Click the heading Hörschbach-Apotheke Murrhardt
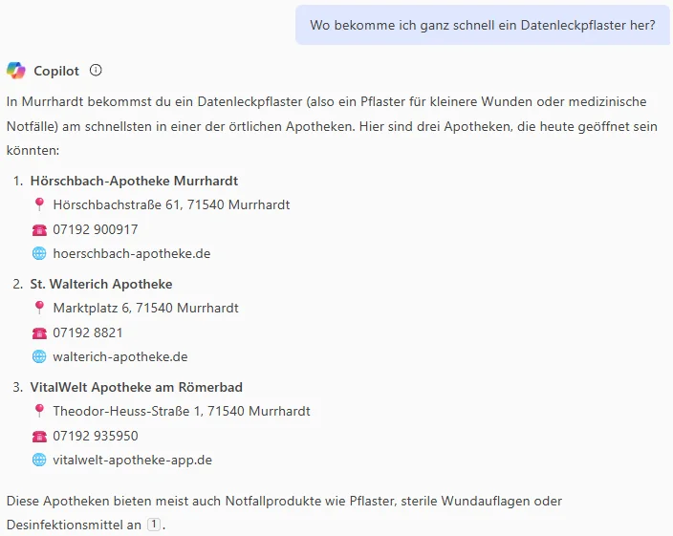 pos(134,181)
